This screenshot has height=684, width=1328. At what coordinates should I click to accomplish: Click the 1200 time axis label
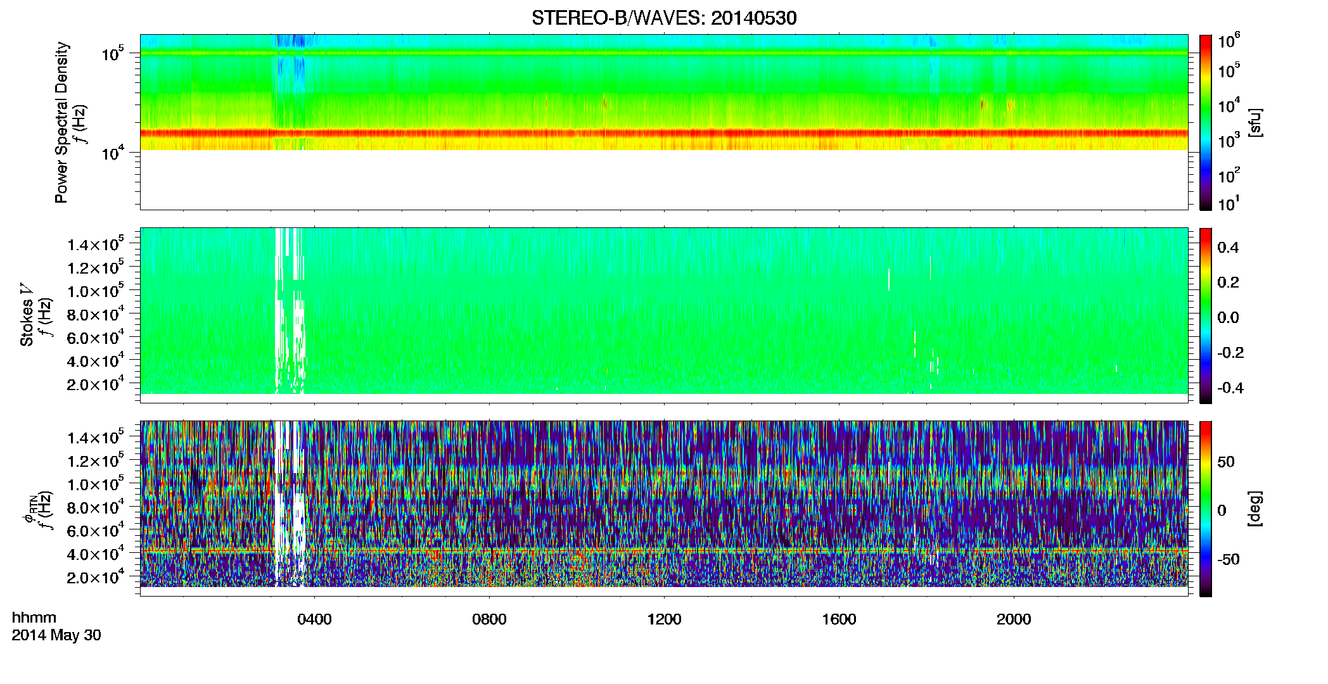tap(664, 619)
